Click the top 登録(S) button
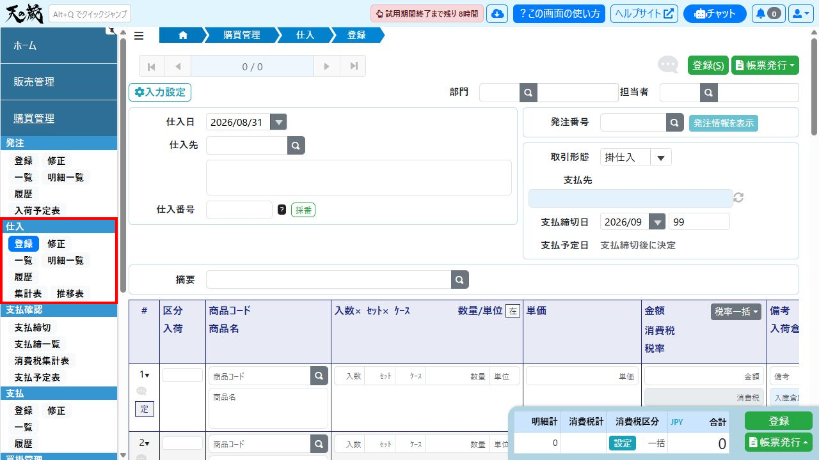Viewport: 819px width, 460px height. coord(708,65)
